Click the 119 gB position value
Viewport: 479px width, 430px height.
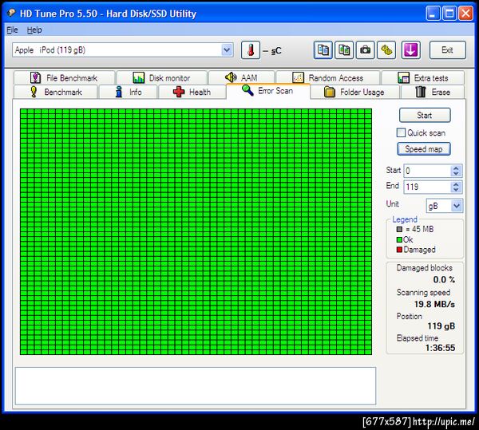pos(441,326)
